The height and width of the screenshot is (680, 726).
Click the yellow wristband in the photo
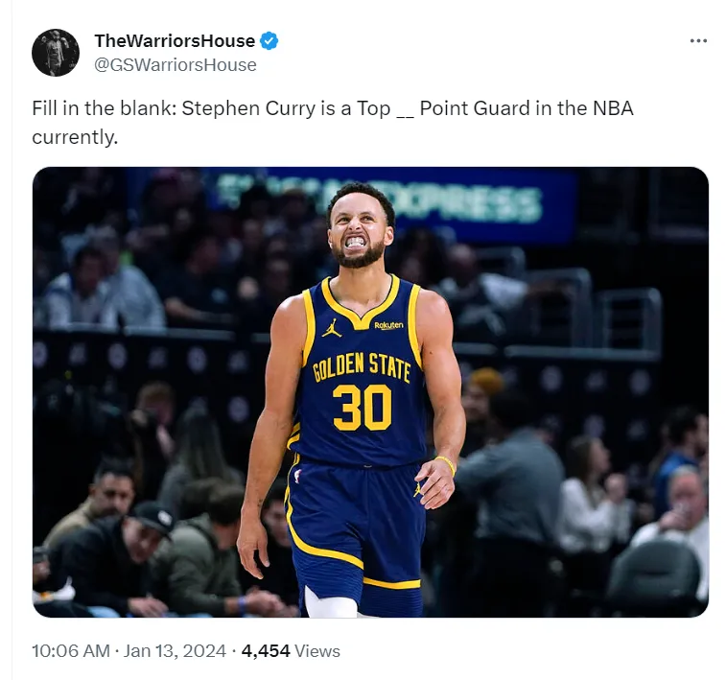[x=446, y=464]
